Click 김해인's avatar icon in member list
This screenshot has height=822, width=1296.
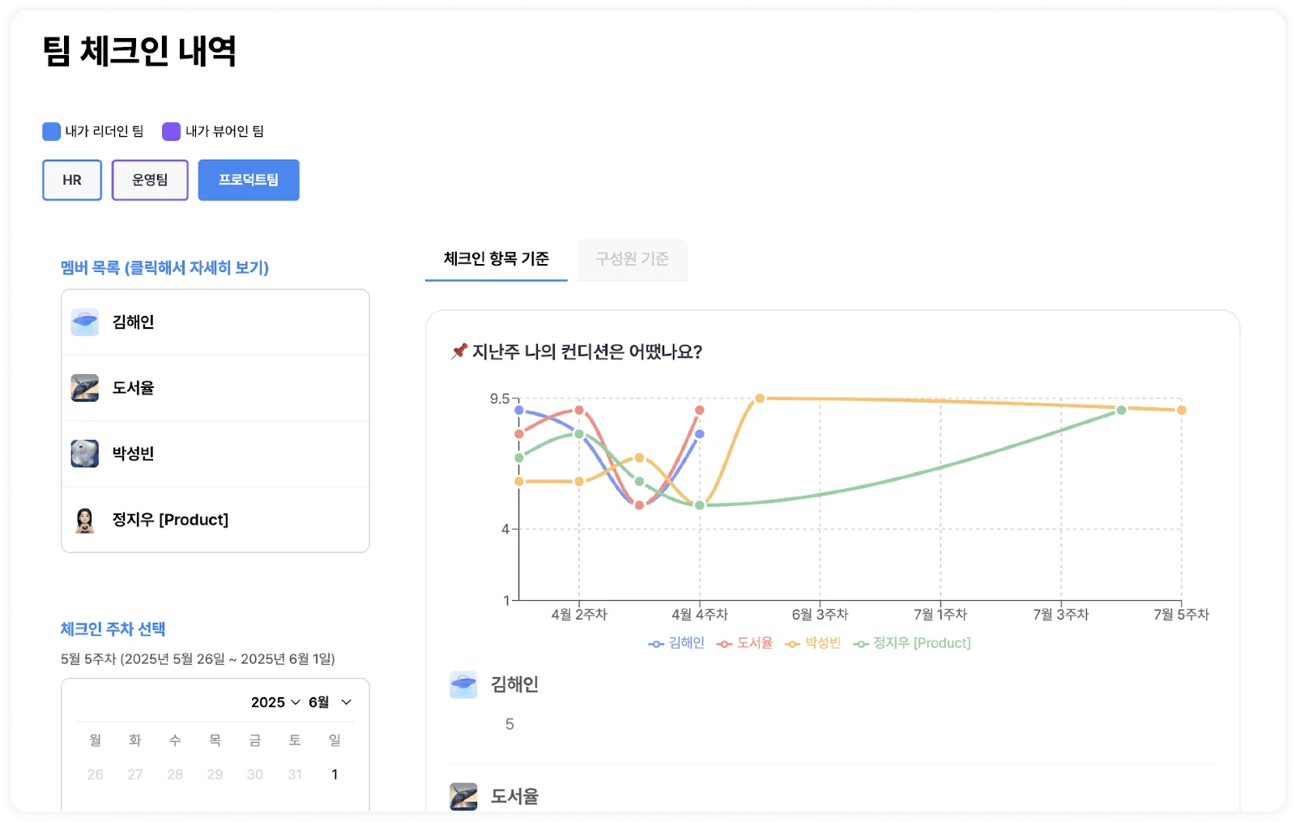[x=85, y=322]
